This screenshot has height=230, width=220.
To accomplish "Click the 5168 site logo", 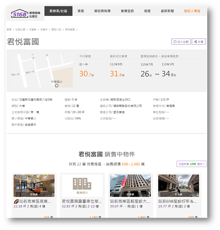I will pyautogui.click(x=25, y=13).
